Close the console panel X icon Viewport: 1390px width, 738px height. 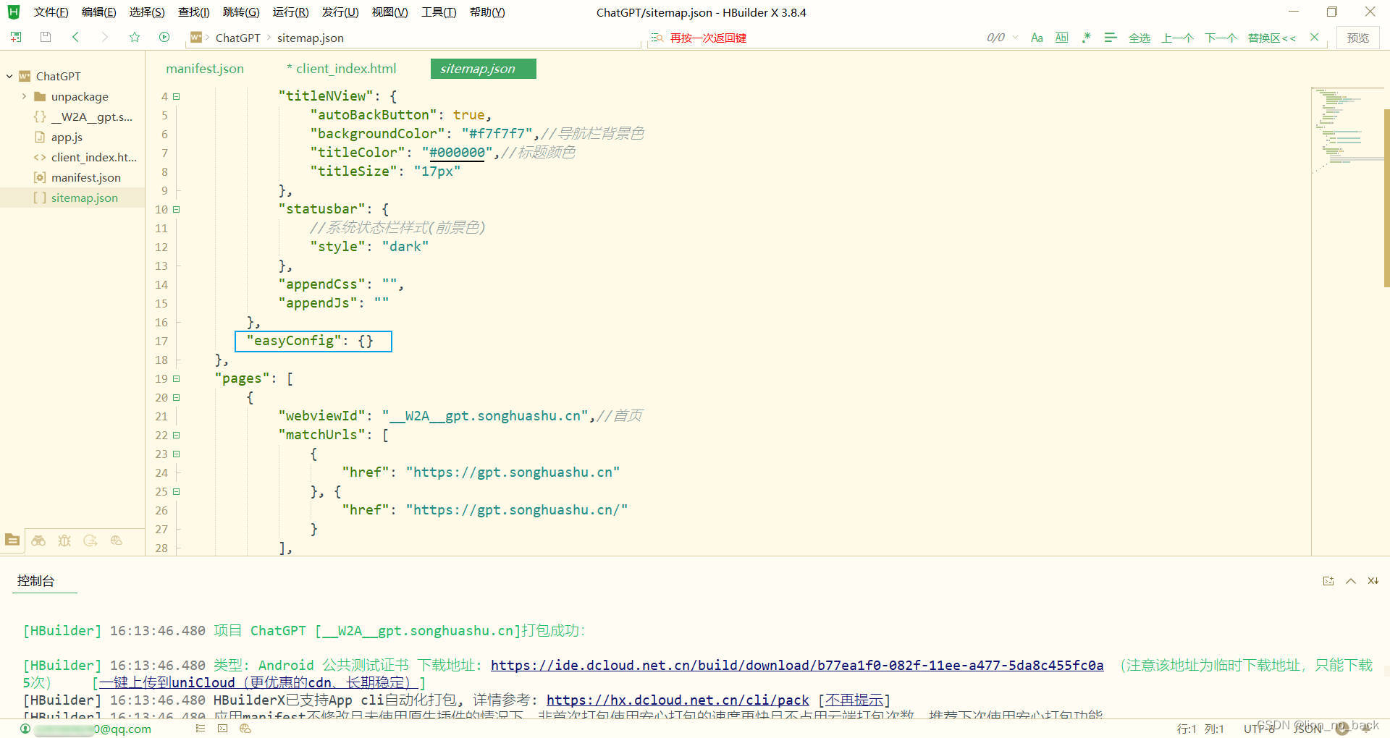[1373, 581]
